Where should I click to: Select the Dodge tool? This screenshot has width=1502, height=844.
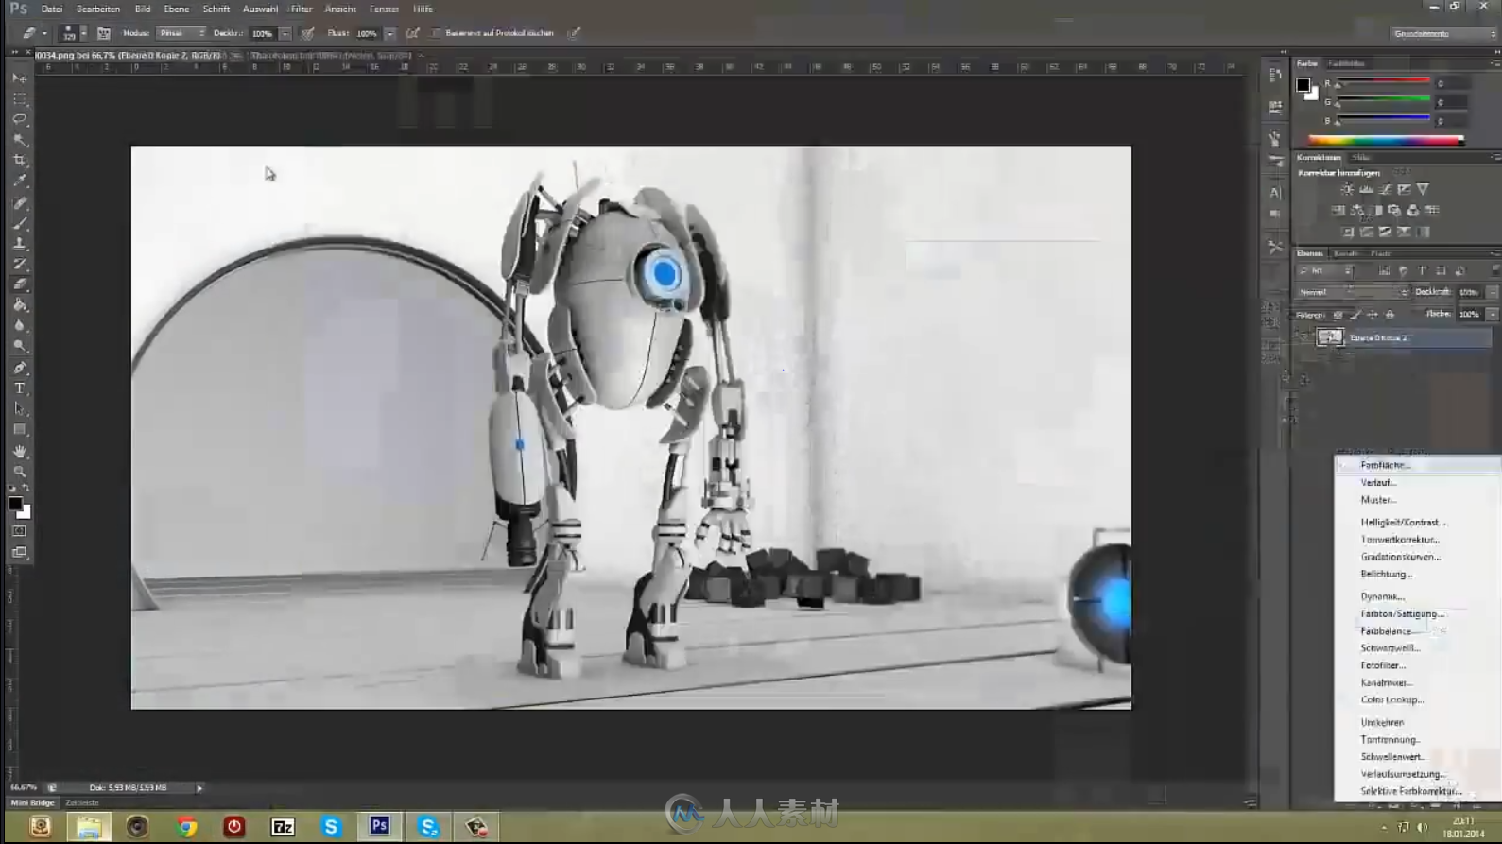(x=20, y=346)
